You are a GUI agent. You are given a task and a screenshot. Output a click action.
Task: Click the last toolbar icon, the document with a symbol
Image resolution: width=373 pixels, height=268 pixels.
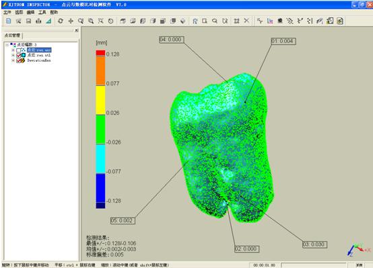pos(340,21)
